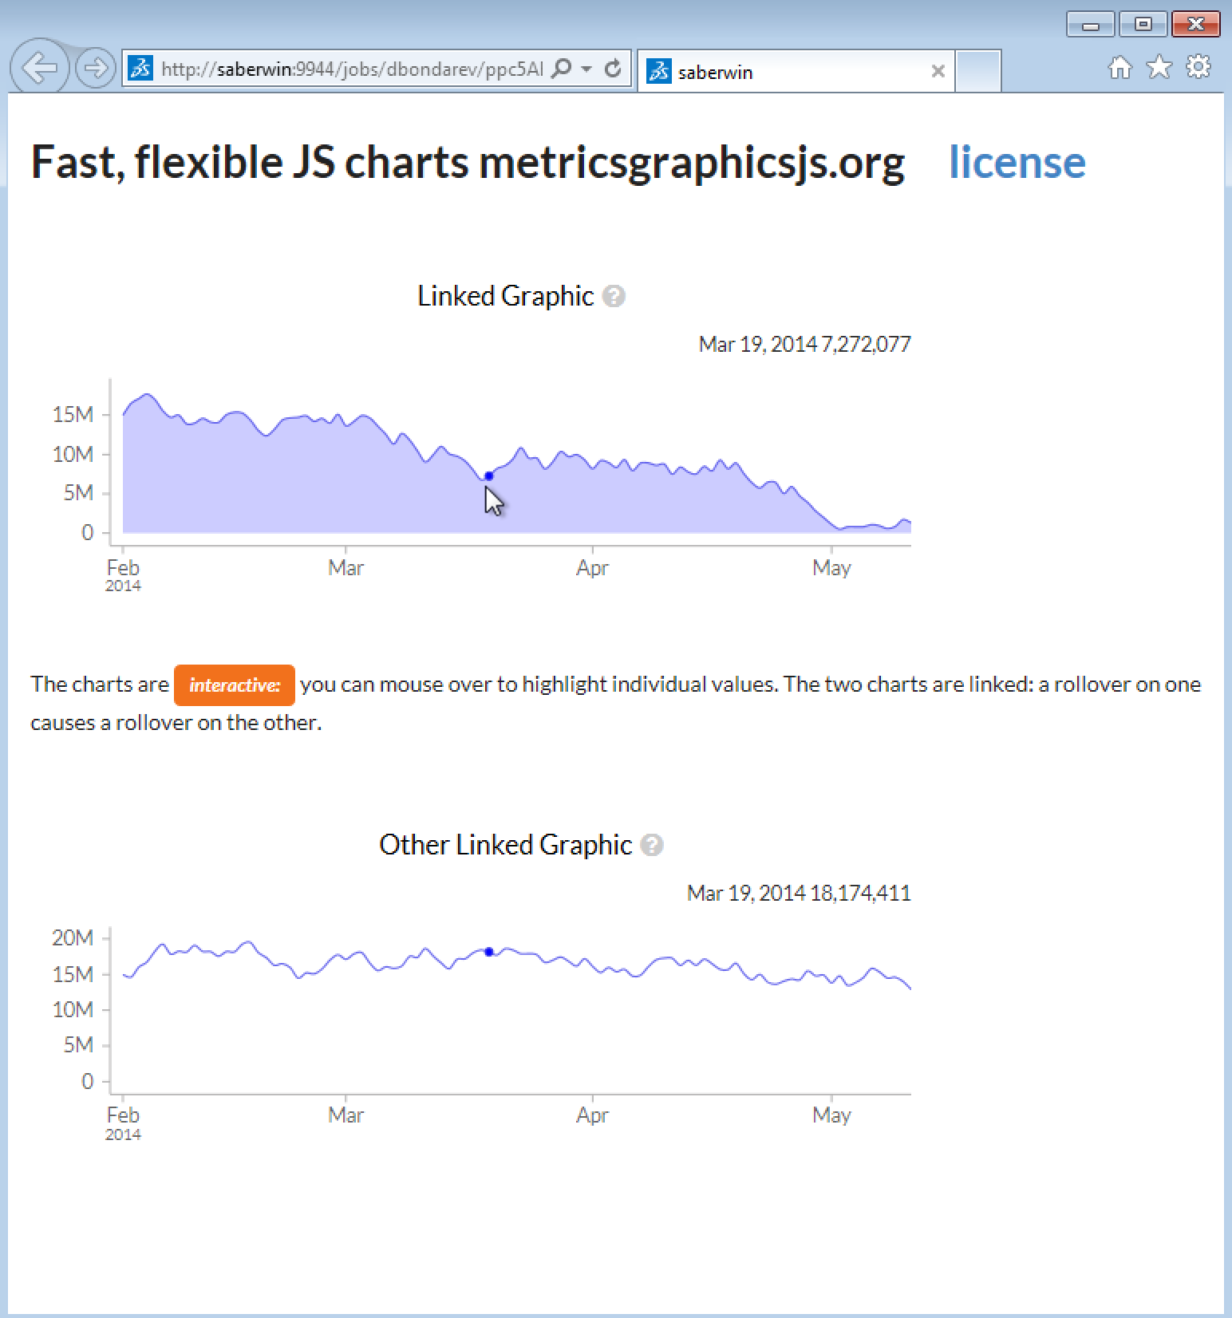Open a new blank tab

point(978,71)
